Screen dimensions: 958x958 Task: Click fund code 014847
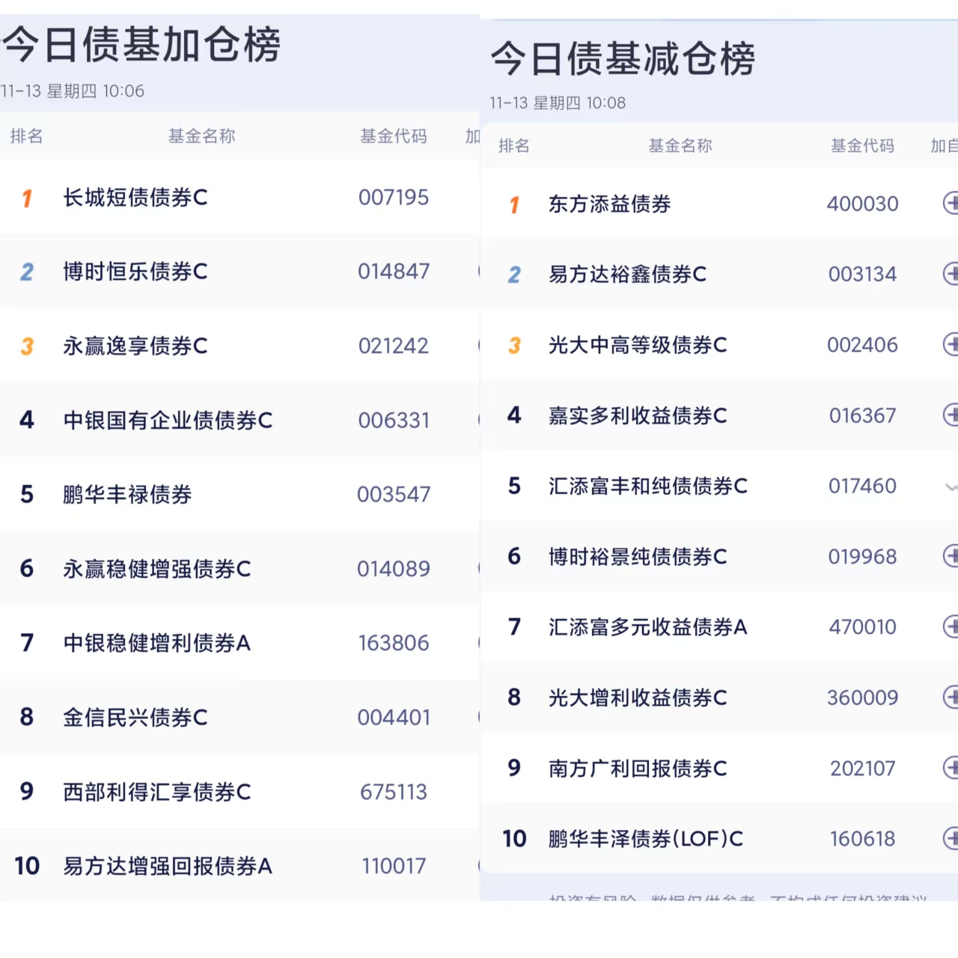pyautogui.click(x=394, y=272)
